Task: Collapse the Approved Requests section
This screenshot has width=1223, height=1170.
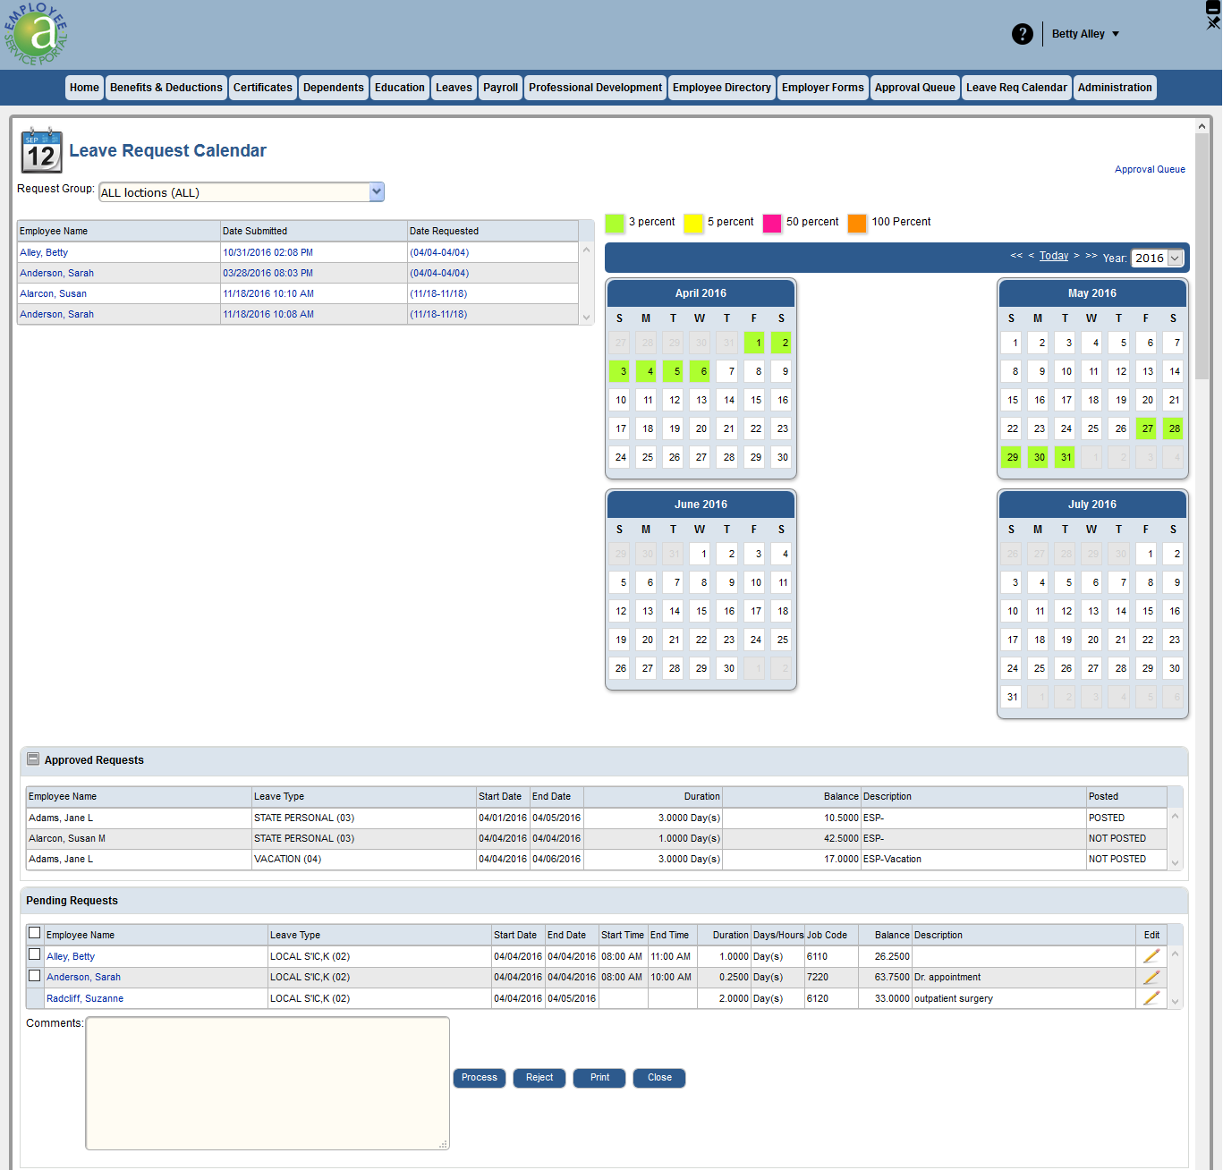Action: coord(33,759)
